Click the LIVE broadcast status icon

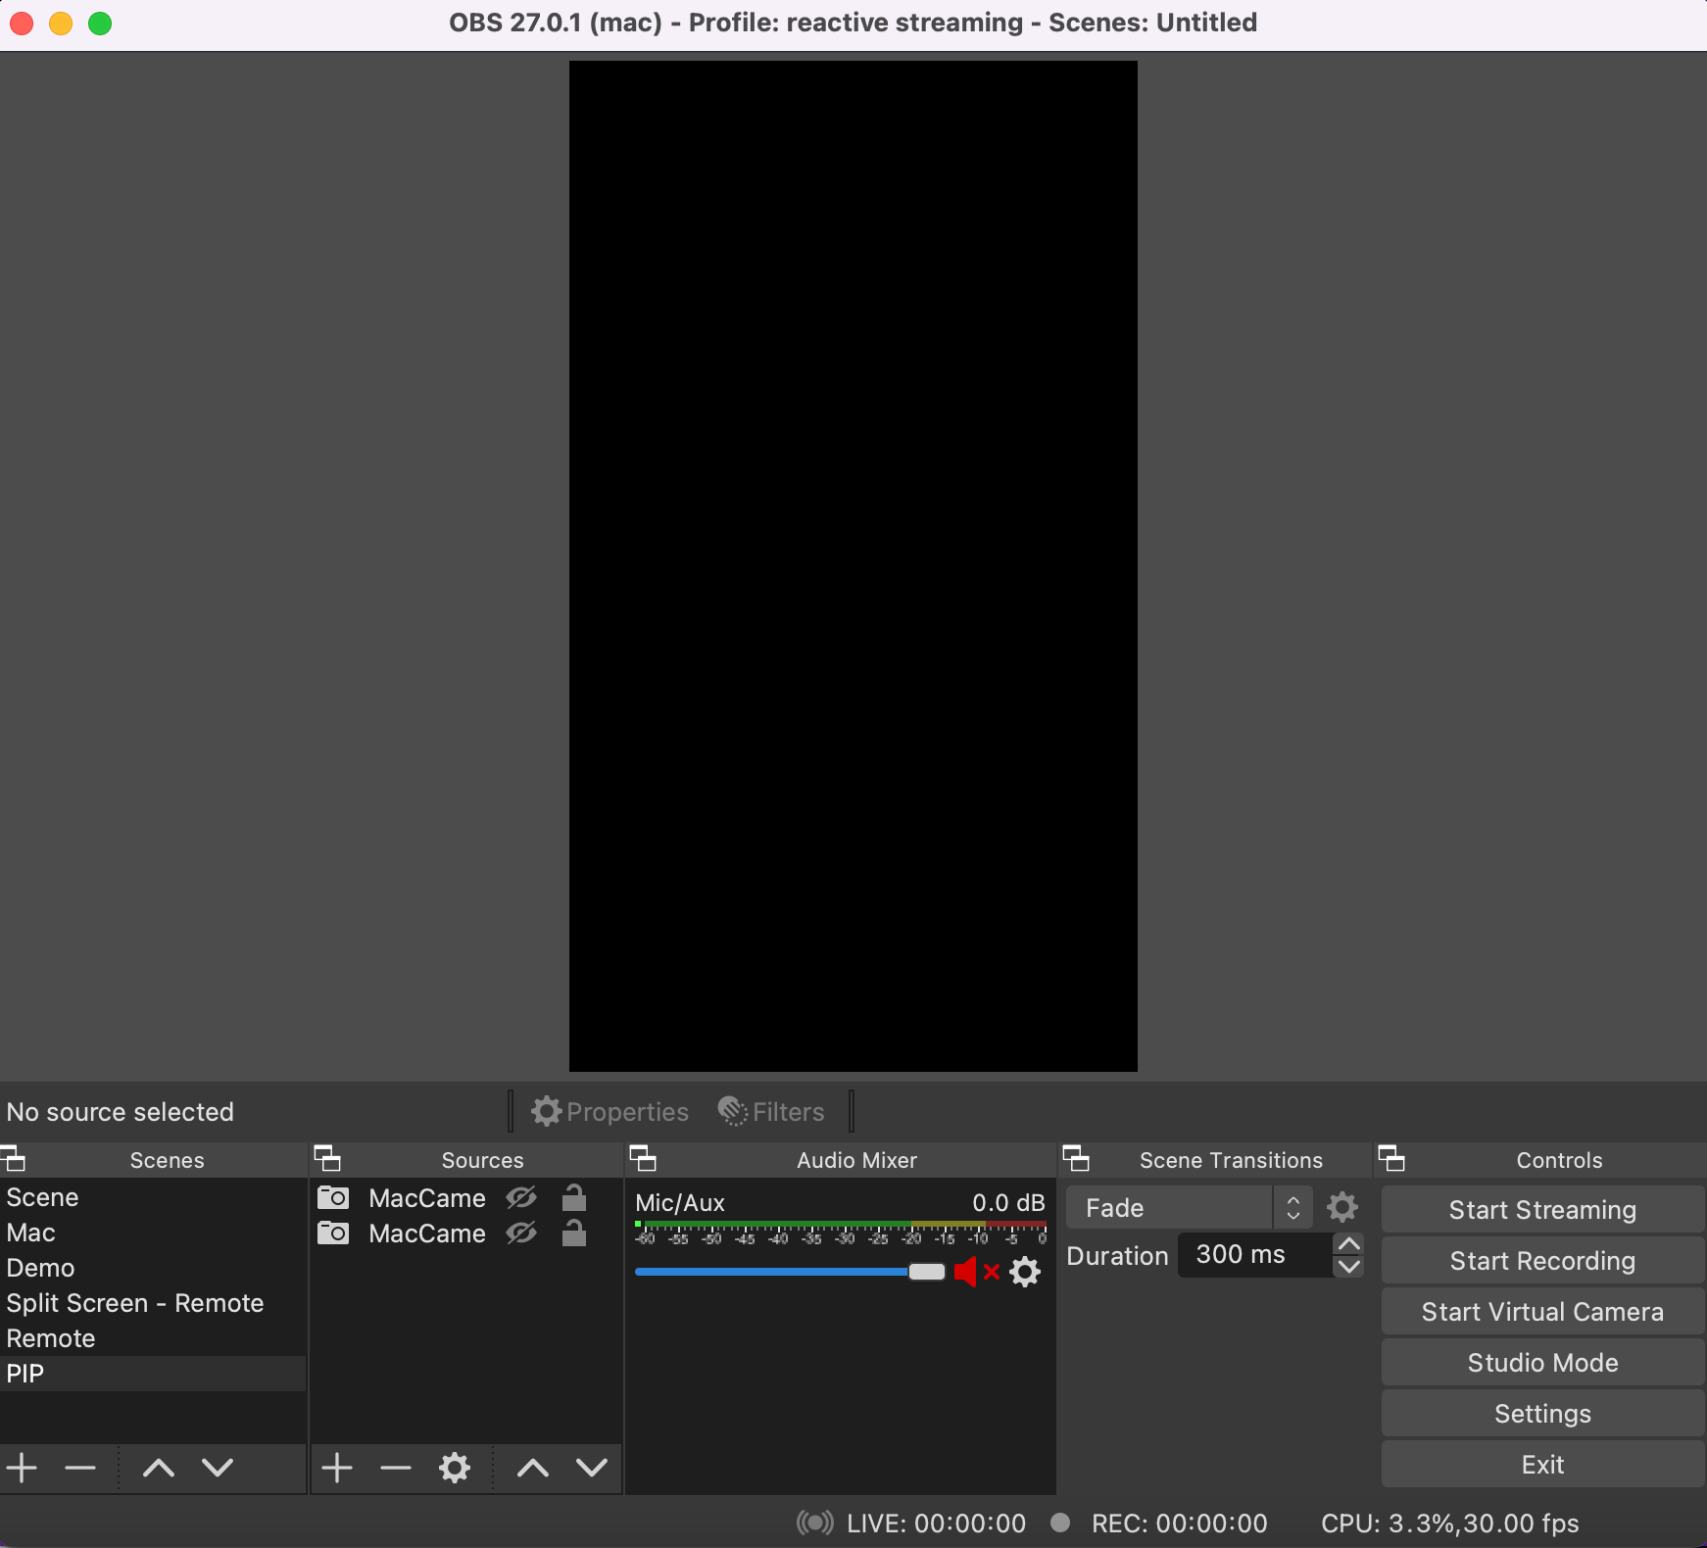point(814,1523)
